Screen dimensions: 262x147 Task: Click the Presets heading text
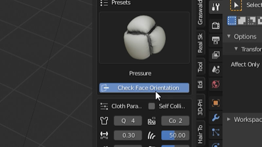[x=121, y=3]
